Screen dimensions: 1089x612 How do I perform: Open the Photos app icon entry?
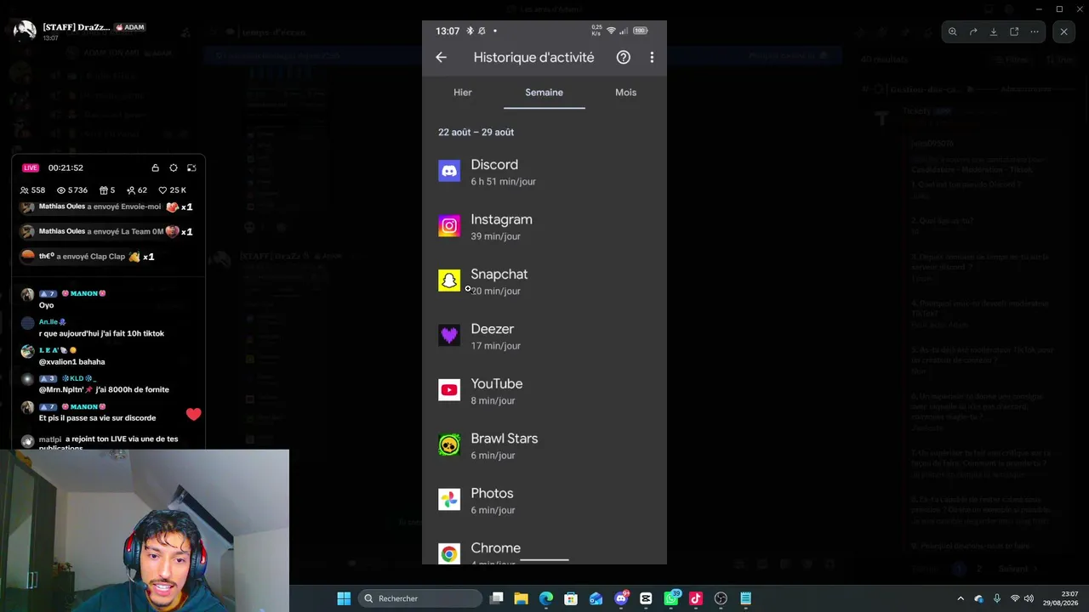click(449, 500)
